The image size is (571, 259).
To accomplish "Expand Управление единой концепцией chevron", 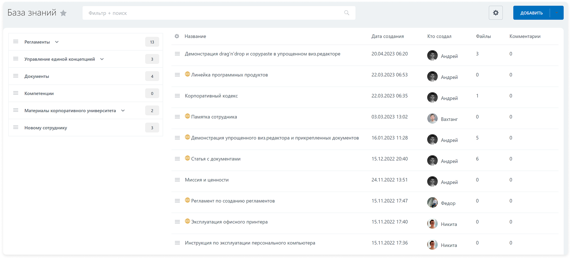I will point(102,59).
